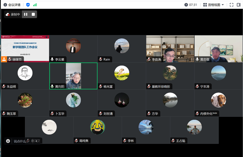The height and width of the screenshot is (157, 243).
Task: Click Rain's muted microphone icon
Action: pyautogui.click(x=101, y=59)
